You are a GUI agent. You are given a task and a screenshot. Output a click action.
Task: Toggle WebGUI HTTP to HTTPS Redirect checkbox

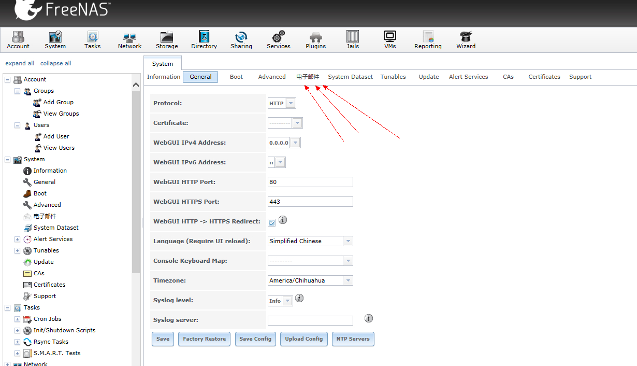point(272,222)
